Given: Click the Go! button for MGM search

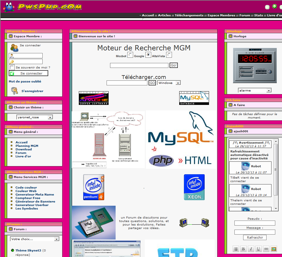Looking at the screenshot, I should coord(174,65).
